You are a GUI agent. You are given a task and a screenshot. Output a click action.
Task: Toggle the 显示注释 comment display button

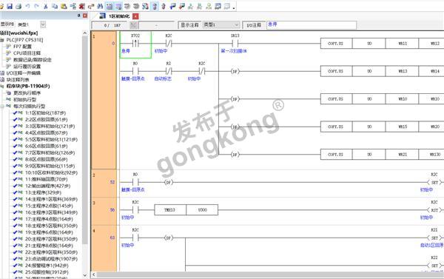point(189,25)
